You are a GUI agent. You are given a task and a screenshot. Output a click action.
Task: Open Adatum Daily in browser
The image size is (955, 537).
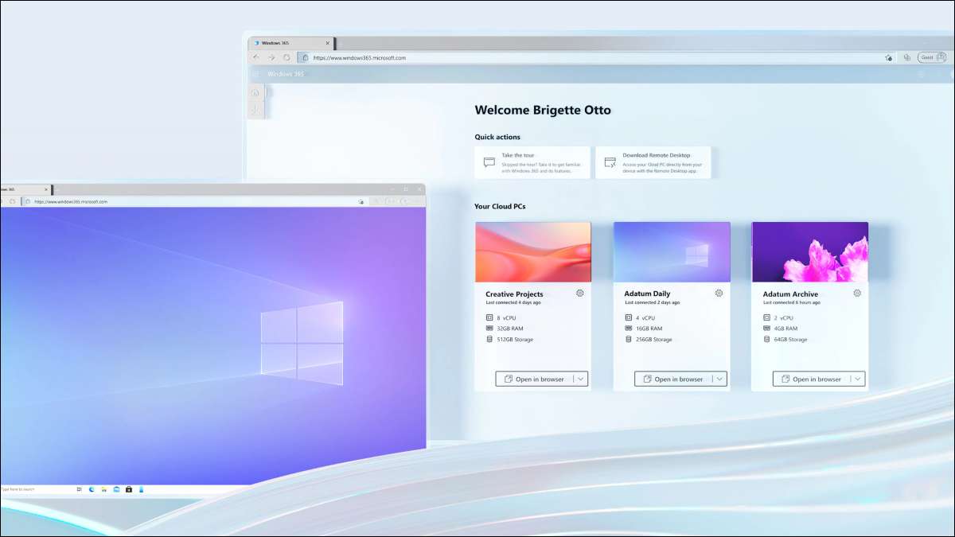[673, 379]
